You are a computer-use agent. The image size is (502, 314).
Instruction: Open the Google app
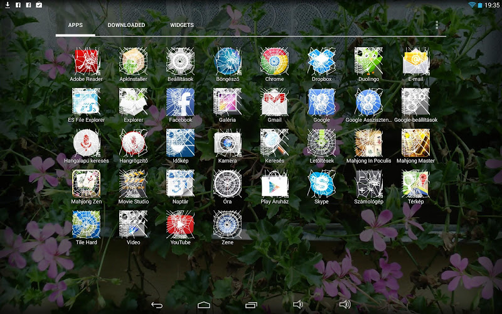pyautogui.click(x=321, y=102)
